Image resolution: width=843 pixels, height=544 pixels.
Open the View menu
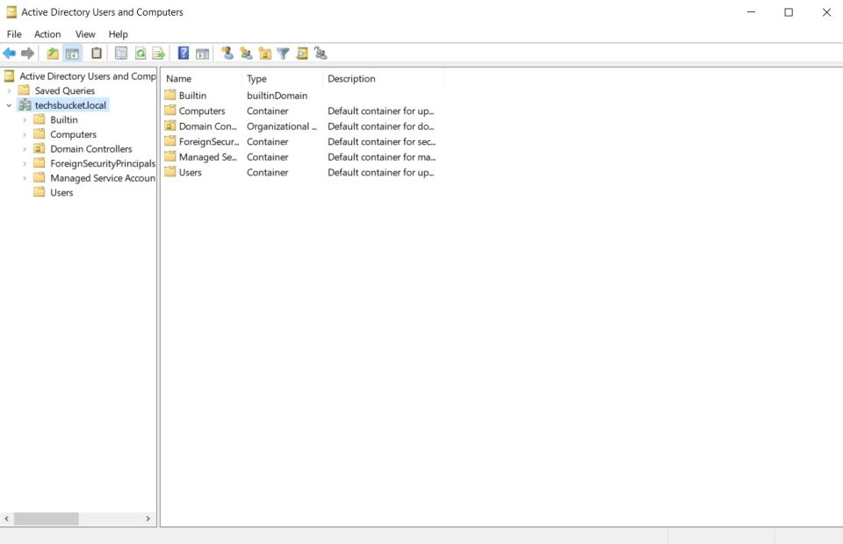click(85, 34)
